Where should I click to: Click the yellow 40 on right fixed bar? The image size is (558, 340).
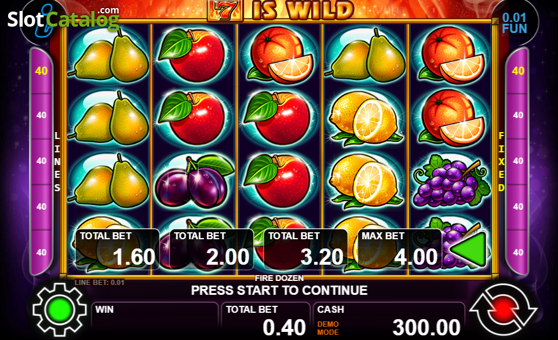[518, 71]
